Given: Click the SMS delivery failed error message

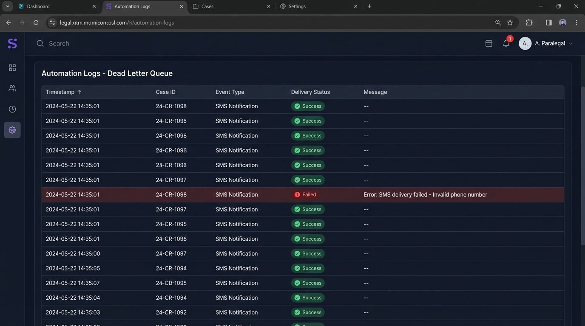Looking at the screenshot, I should click(x=425, y=195).
